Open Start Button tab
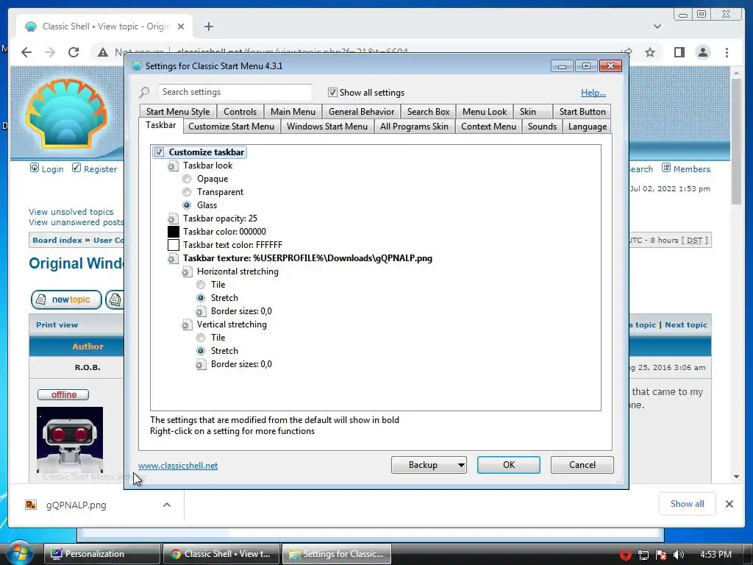Viewport: 753px width, 565px height. (582, 112)
